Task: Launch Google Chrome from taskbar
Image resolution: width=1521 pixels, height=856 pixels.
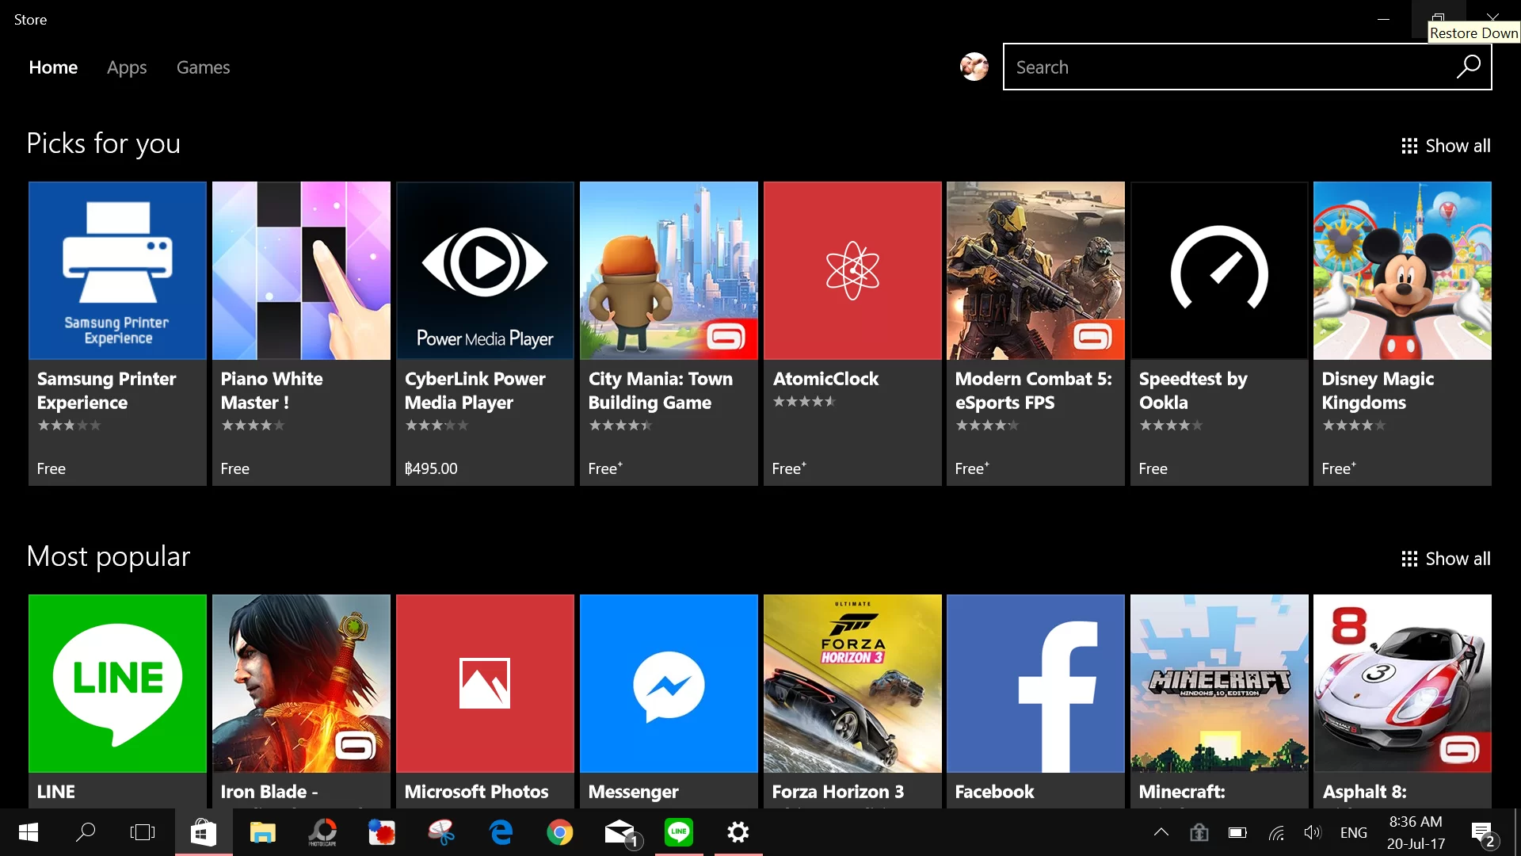Action: (x=560, y=832)
